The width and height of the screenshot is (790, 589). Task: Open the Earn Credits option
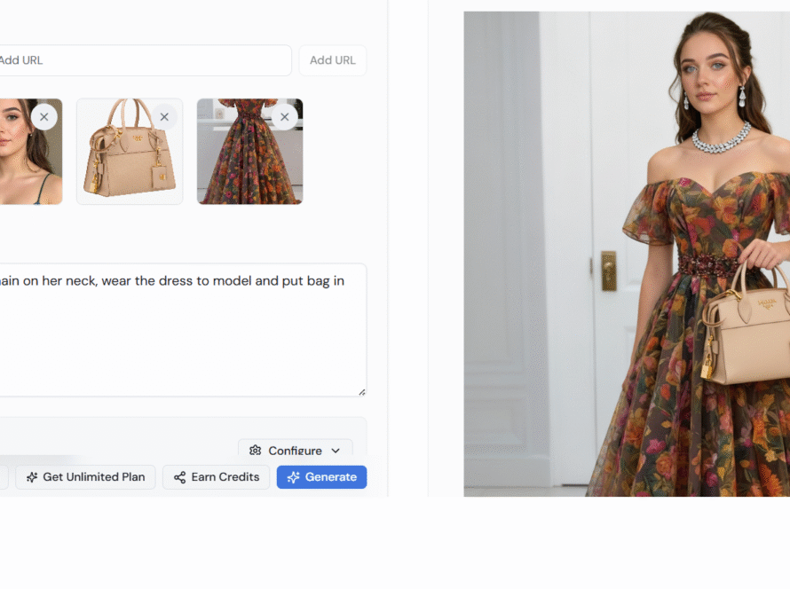coord(217,476)
